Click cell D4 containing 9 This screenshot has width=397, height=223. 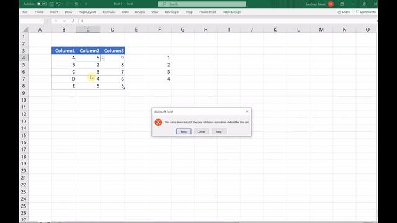[113, 58]
